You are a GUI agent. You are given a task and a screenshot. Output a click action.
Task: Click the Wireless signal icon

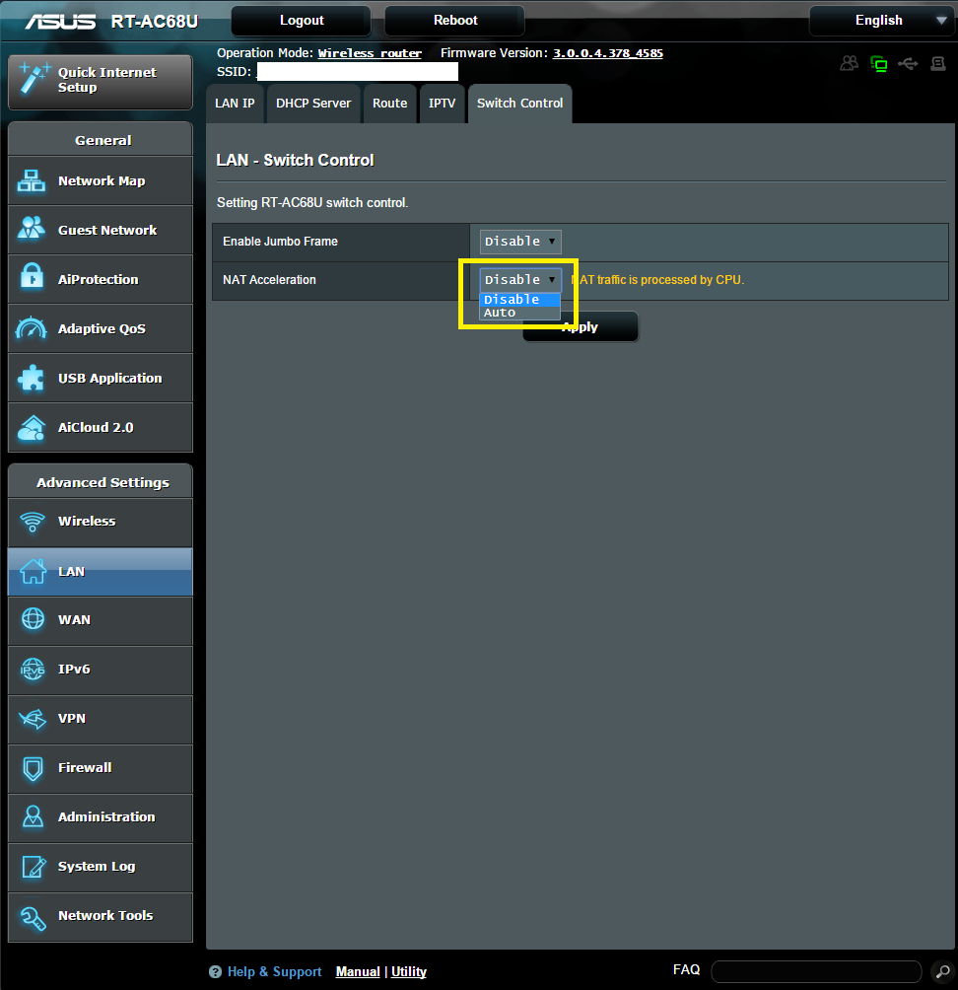(x=33, y=522)
